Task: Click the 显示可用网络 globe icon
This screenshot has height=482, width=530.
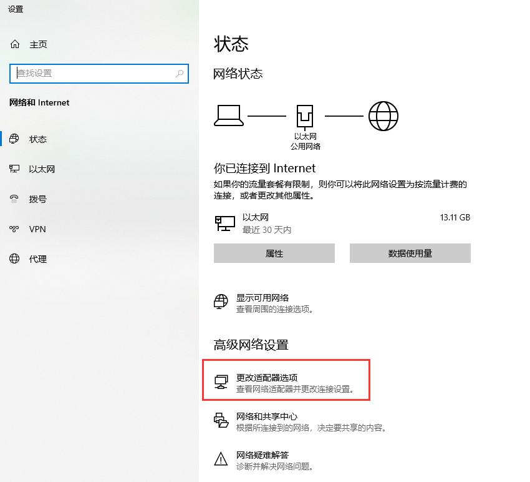Action: [221, 301]
